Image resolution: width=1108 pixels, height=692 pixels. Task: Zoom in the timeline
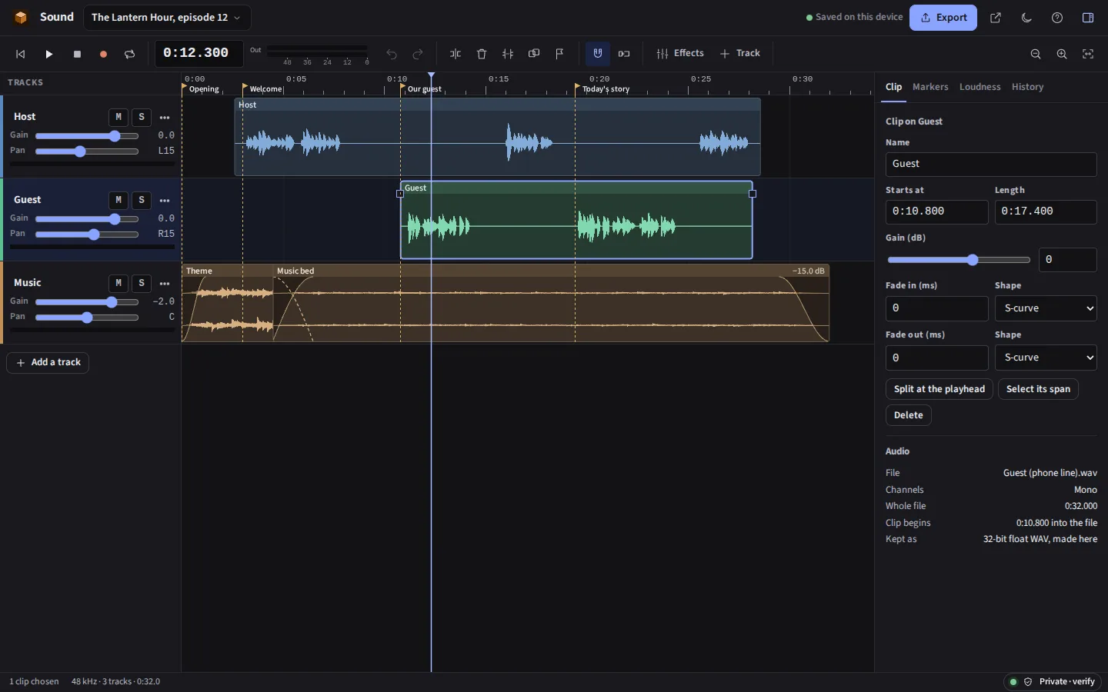(1062, 54)
